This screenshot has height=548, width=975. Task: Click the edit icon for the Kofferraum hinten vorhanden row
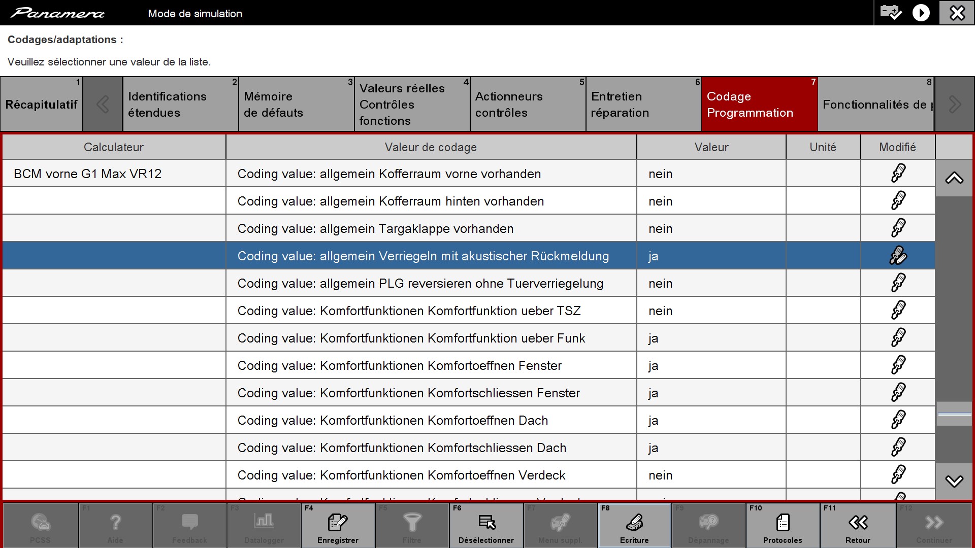tap(898, 201)
